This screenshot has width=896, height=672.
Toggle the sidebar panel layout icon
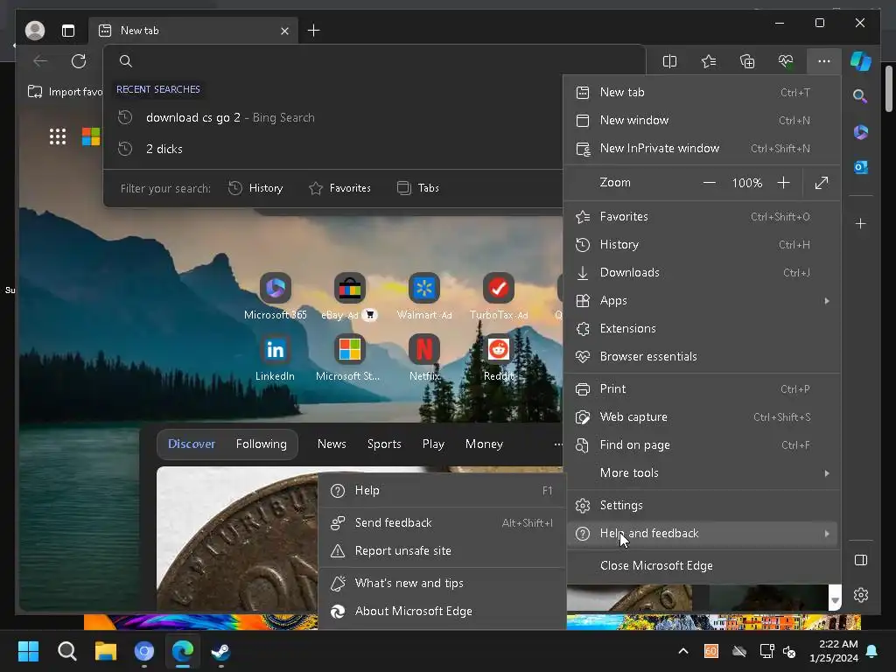tap(861, 560)
